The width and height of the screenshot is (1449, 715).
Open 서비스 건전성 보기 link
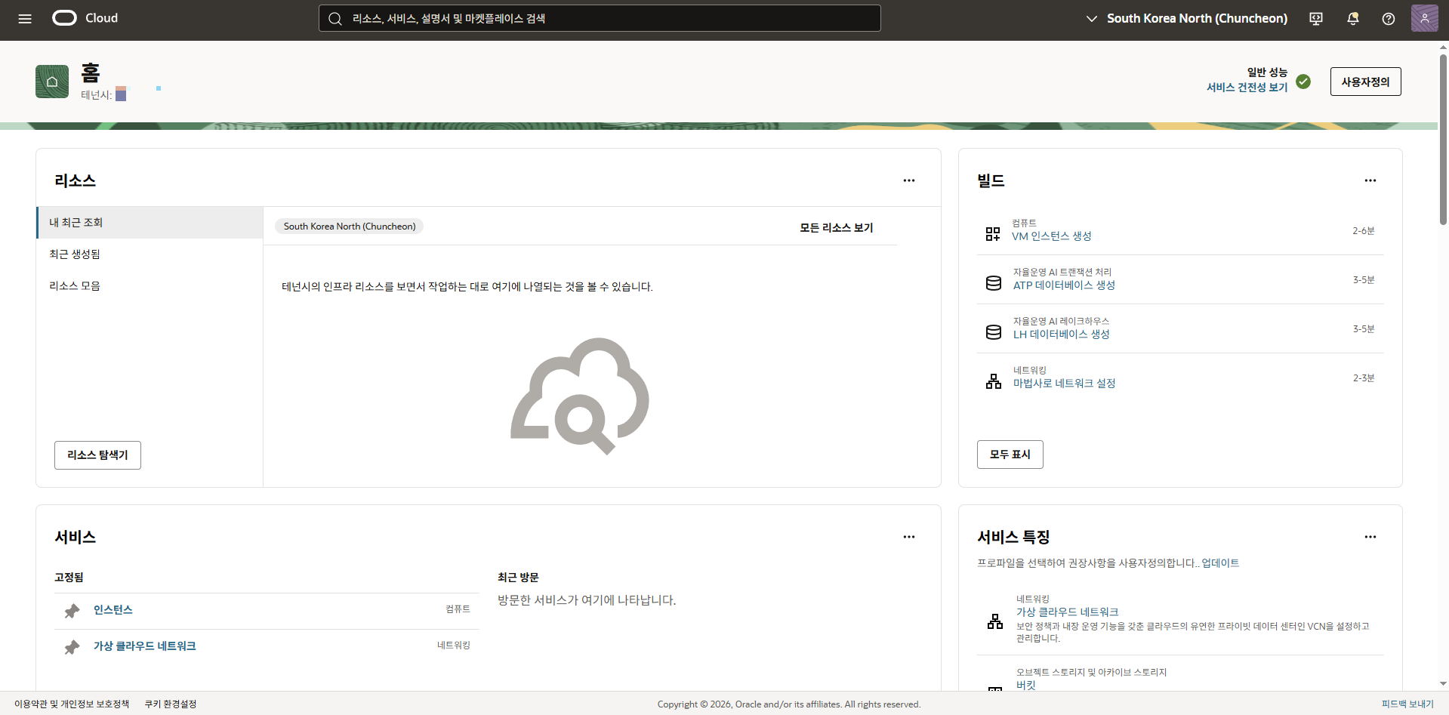coord(1247,88)
